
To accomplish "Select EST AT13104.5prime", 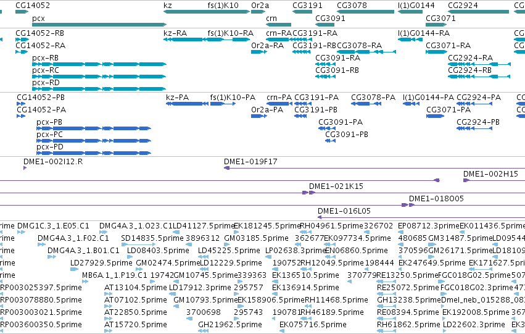I will pyautogui.click(x=109, y=294).
